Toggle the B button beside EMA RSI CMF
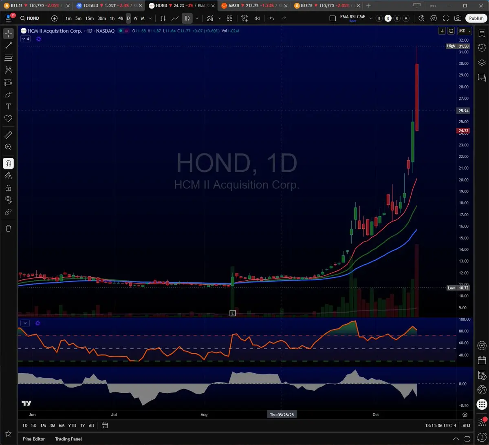This screenshot has width=489, height=445. pos(379,18)
